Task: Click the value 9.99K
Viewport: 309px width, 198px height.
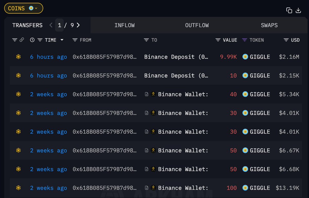Action: 228,57
